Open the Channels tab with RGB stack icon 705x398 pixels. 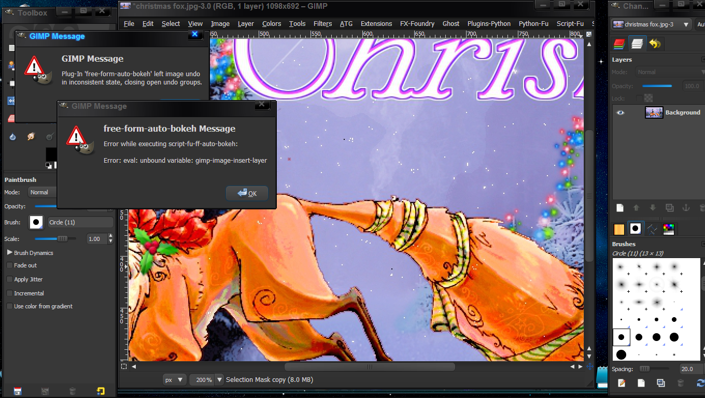pyautogui.click(x=618, y=44)
